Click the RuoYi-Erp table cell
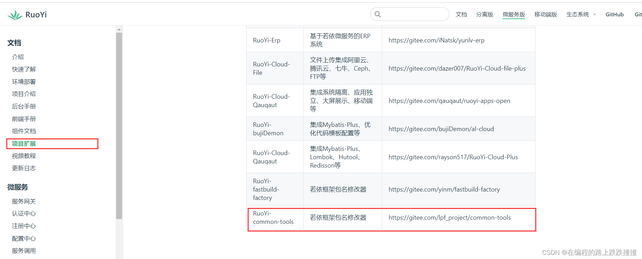 click(x=275, y=40)
